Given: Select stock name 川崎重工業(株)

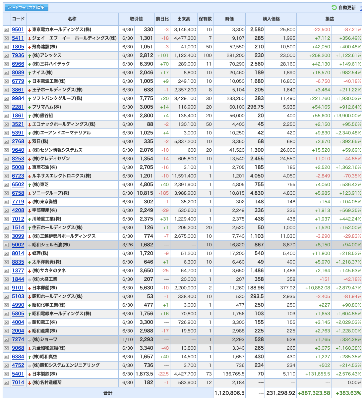Looking at the screenshot, I should tap(46, 219).
